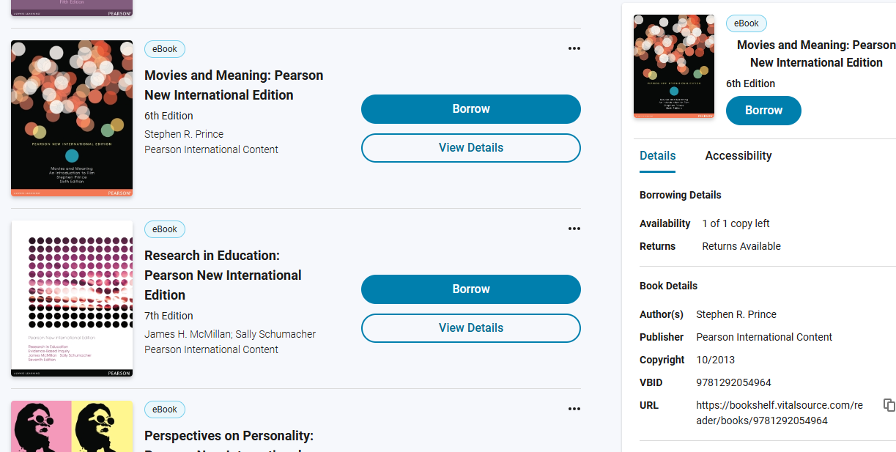This screenshot has width=896, height=452.
Task: Open the options menu for Movies and Meaning
Action: [x=574, y=48]
